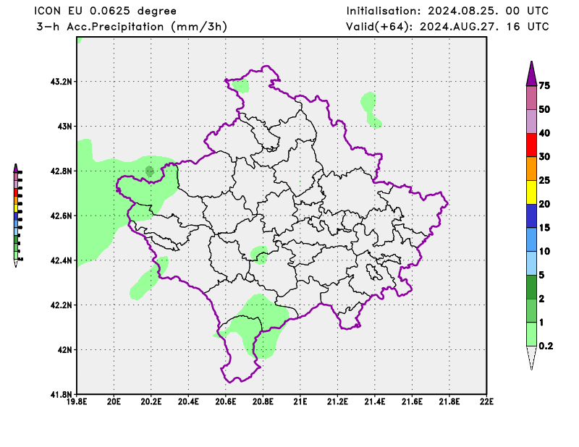
Task: Click the purple arrow atop the color bar
Action: (x=531, y=74)
